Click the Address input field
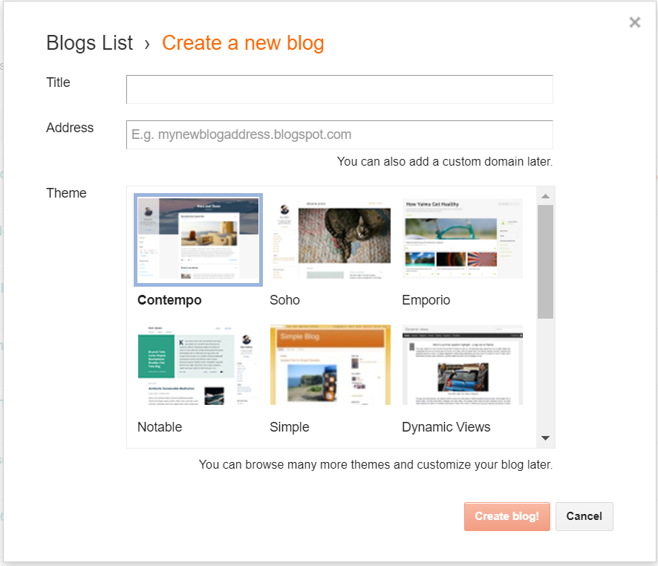658x566 pixels. click(x=339, y=134)
